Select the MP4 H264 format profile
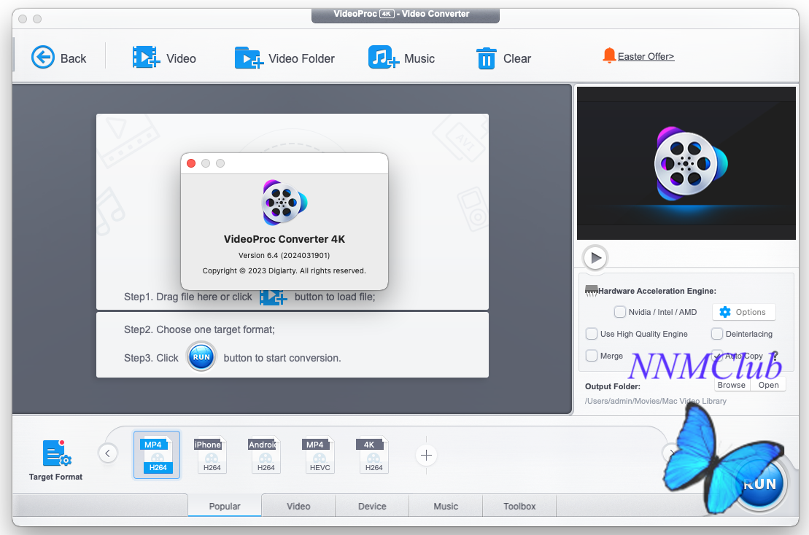This screenshot has height=535, width=809. (x=157, y=455)
